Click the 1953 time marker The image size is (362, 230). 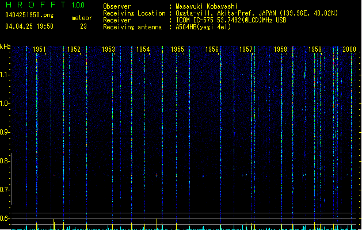pyautogui.click(x=108, y=49)
